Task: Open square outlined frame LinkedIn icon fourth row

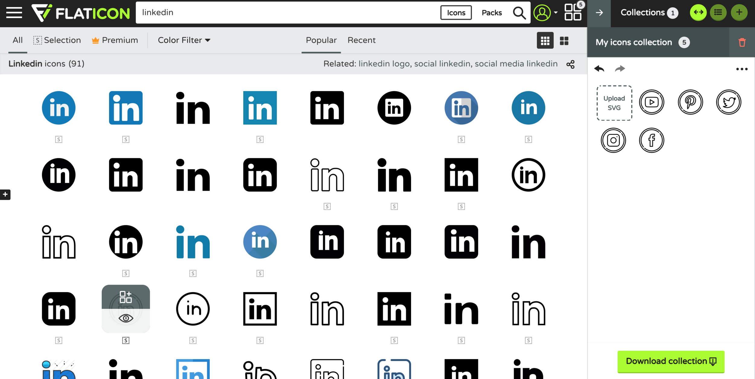Action: [x=260, y=309]
